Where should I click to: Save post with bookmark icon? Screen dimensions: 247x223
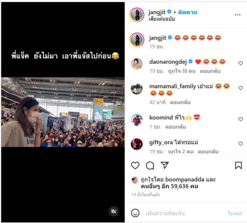pos(238,165)
